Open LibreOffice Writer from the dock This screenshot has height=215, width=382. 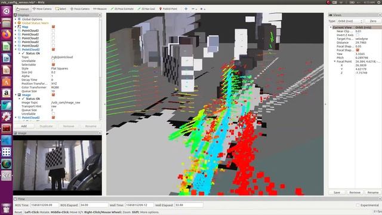tap(7, 59)
